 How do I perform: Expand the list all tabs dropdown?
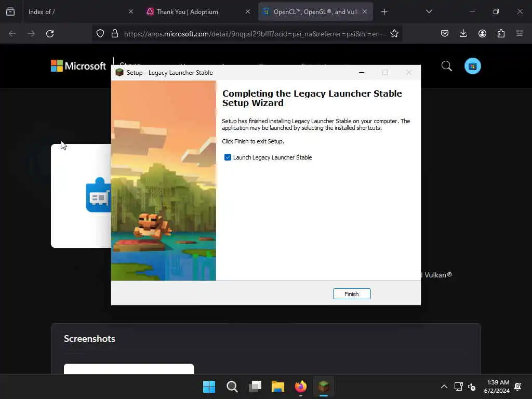coord(429,12)
